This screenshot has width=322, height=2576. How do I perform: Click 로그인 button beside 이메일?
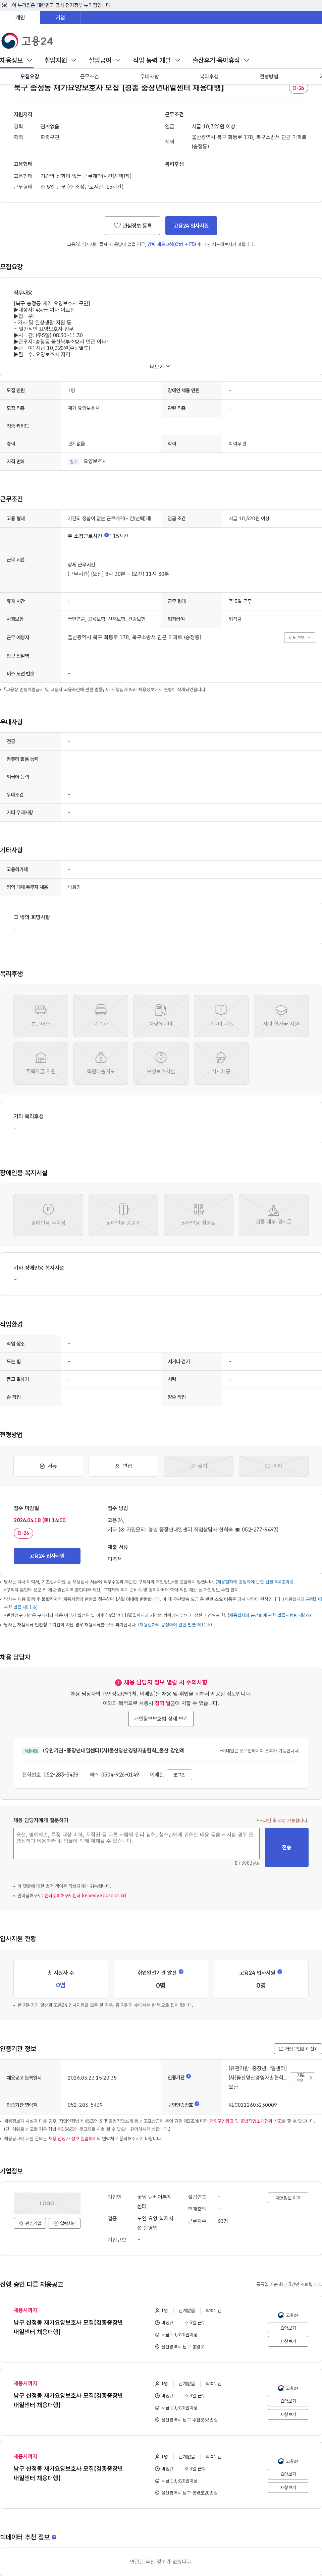[180, 1775]
